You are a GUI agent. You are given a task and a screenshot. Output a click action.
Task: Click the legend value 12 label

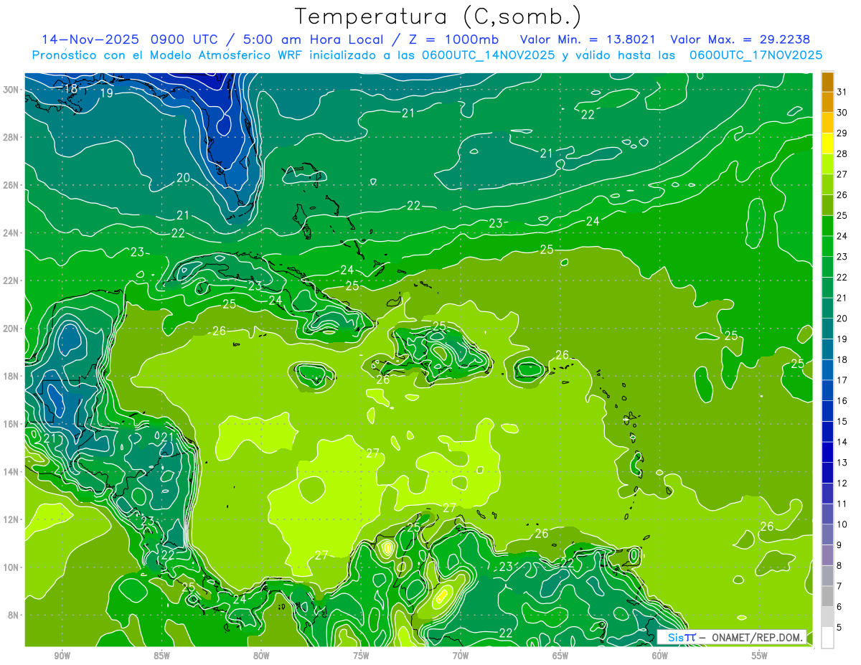(x=842, y=484)
